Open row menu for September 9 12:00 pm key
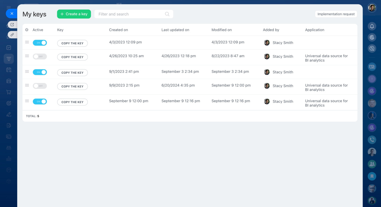 tap(27, 101)
